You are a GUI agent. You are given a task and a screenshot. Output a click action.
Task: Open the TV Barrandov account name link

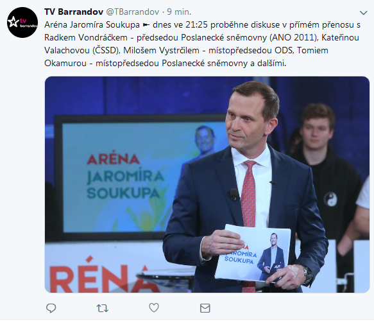74,12
